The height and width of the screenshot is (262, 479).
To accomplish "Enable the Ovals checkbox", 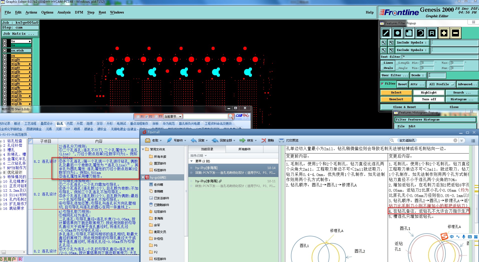I will coord(382,68).
